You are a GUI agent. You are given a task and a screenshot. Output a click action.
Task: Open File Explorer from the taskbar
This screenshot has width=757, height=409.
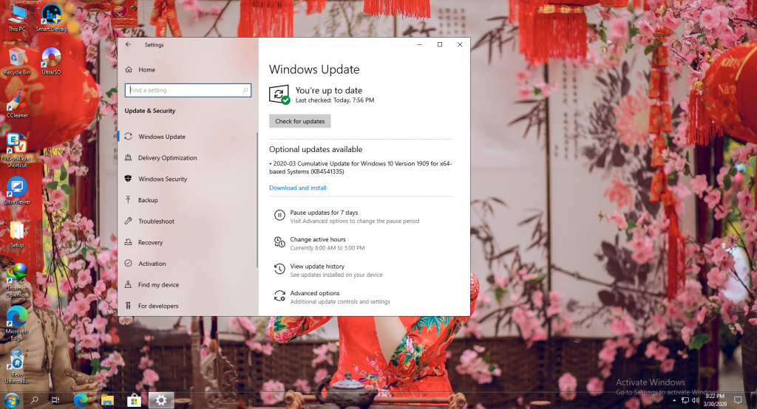(107, 400)
